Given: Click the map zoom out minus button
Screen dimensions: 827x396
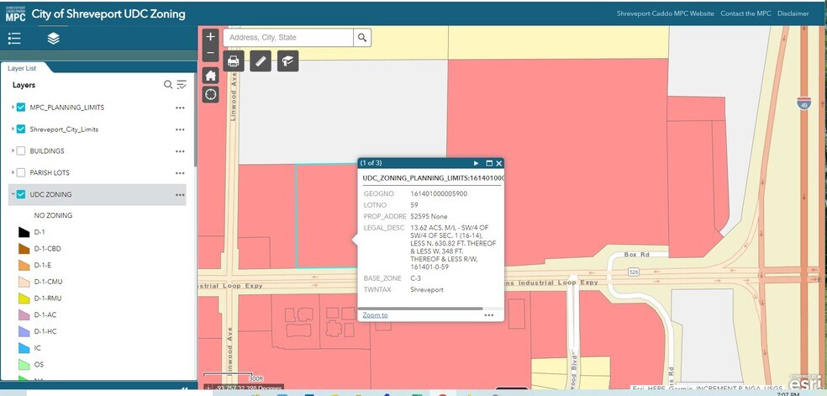Looking at the screenshot, I should (210, 54).
